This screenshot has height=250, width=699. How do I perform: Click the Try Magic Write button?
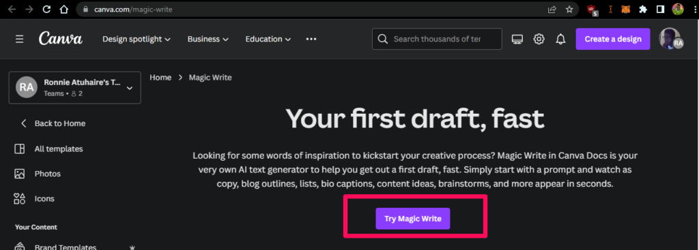(x=413, y=219)
